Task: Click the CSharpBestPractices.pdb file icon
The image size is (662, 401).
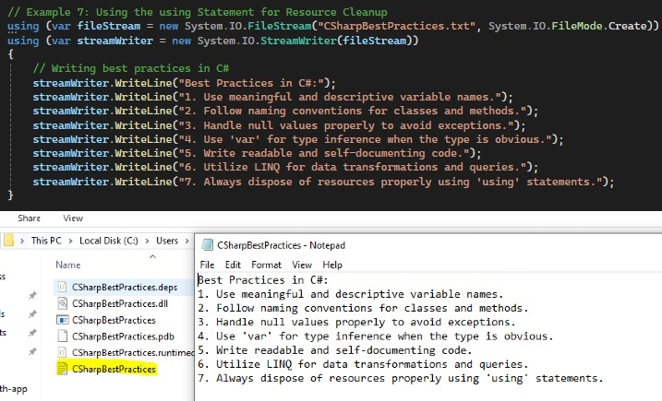Action: pos(62,336)
